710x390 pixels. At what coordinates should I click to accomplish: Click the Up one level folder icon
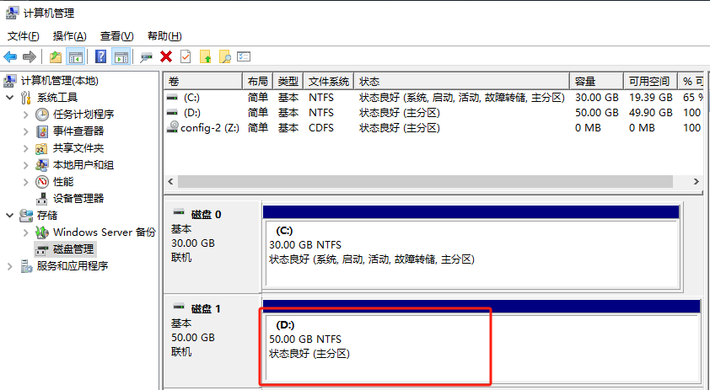pos(56,56)
